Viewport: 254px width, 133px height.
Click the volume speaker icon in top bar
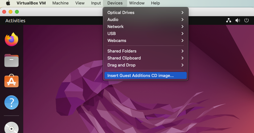point(237,21)
